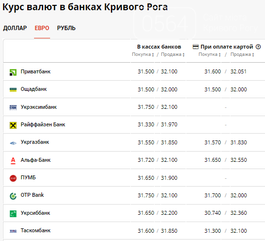Sort by Покупка under При оплате картой

(x=210, y=54)
